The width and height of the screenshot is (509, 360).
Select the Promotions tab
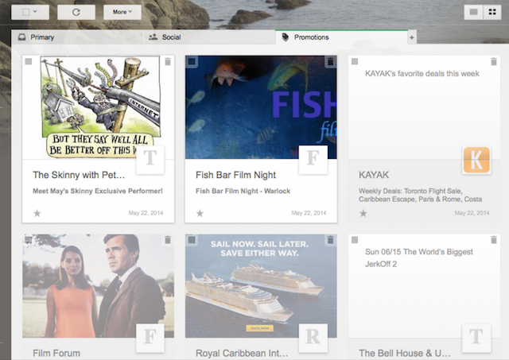coord(341,37)
